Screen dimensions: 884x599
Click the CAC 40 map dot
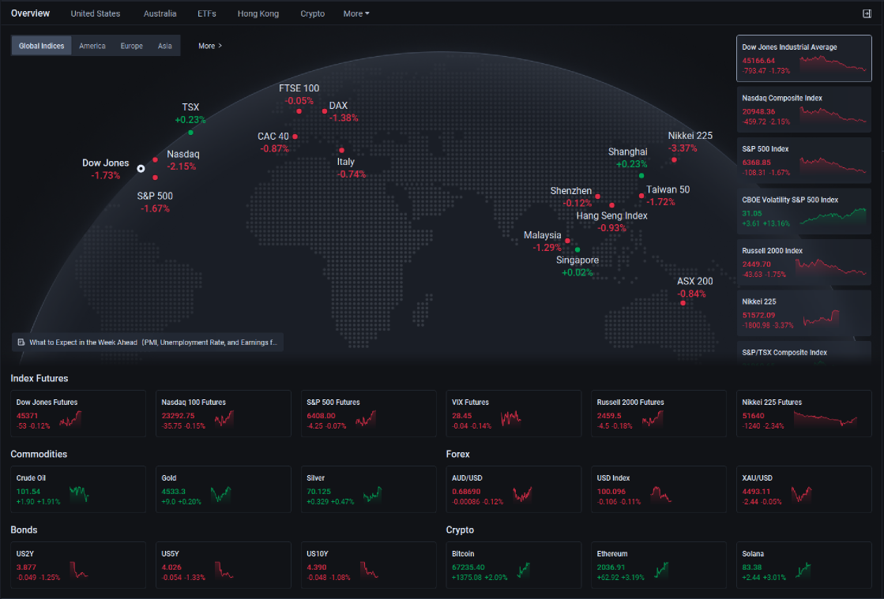coord(295,137)
